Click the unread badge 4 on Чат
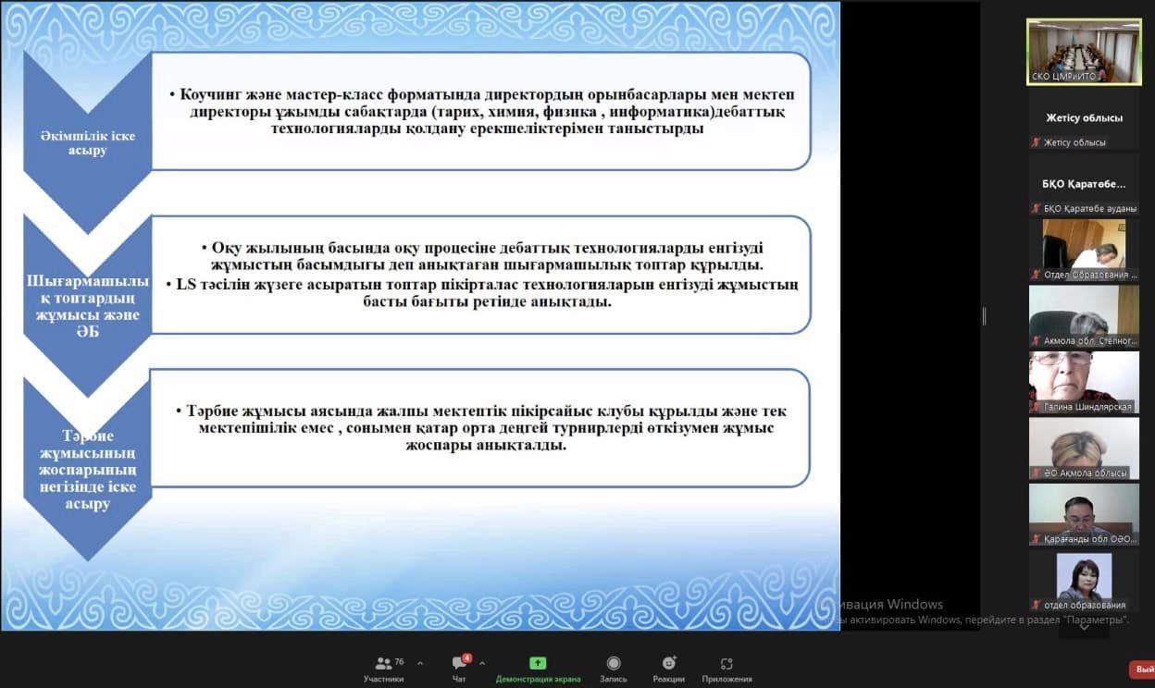 pos(466,658)
